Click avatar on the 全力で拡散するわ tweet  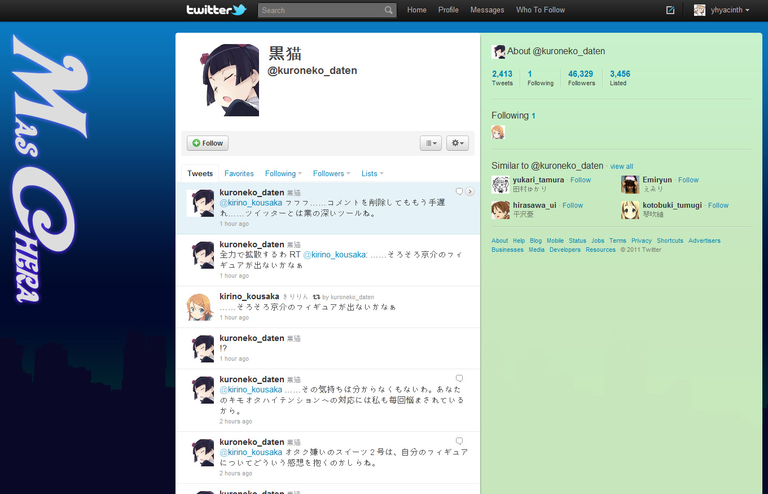click(x=200, y=255)
